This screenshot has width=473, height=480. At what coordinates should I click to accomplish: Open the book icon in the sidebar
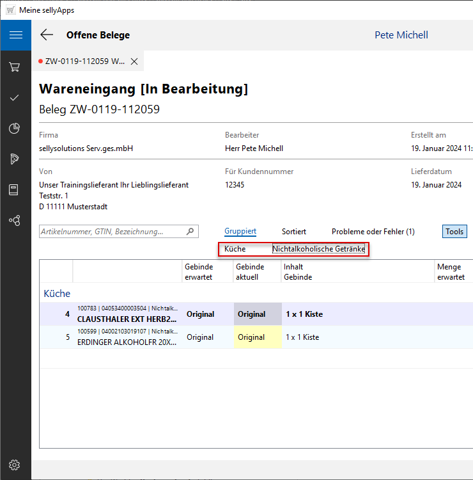[x=15, y=190]
